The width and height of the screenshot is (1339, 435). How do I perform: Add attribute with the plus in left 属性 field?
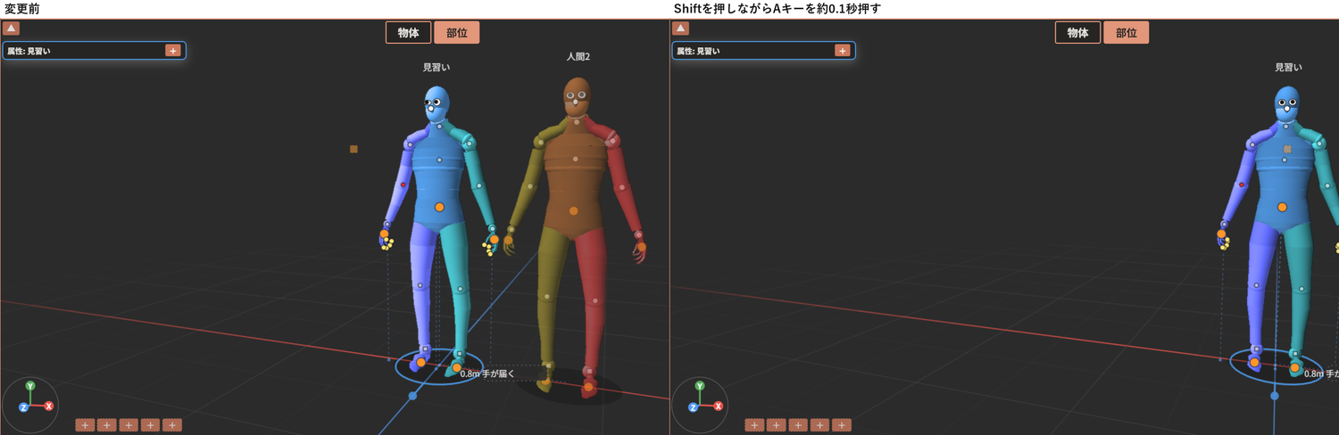click(172, 51)
